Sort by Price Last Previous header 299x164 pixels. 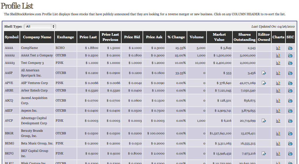[110, 37]
